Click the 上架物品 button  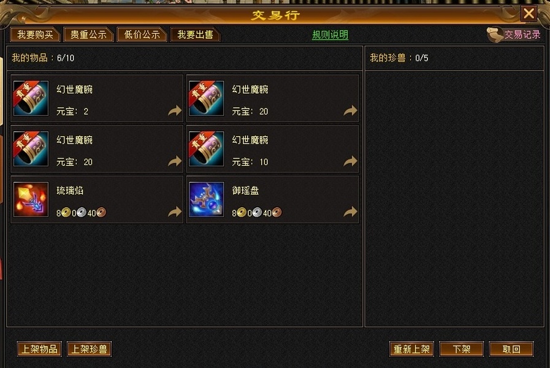pyautogui.click(x=39, y=349)
